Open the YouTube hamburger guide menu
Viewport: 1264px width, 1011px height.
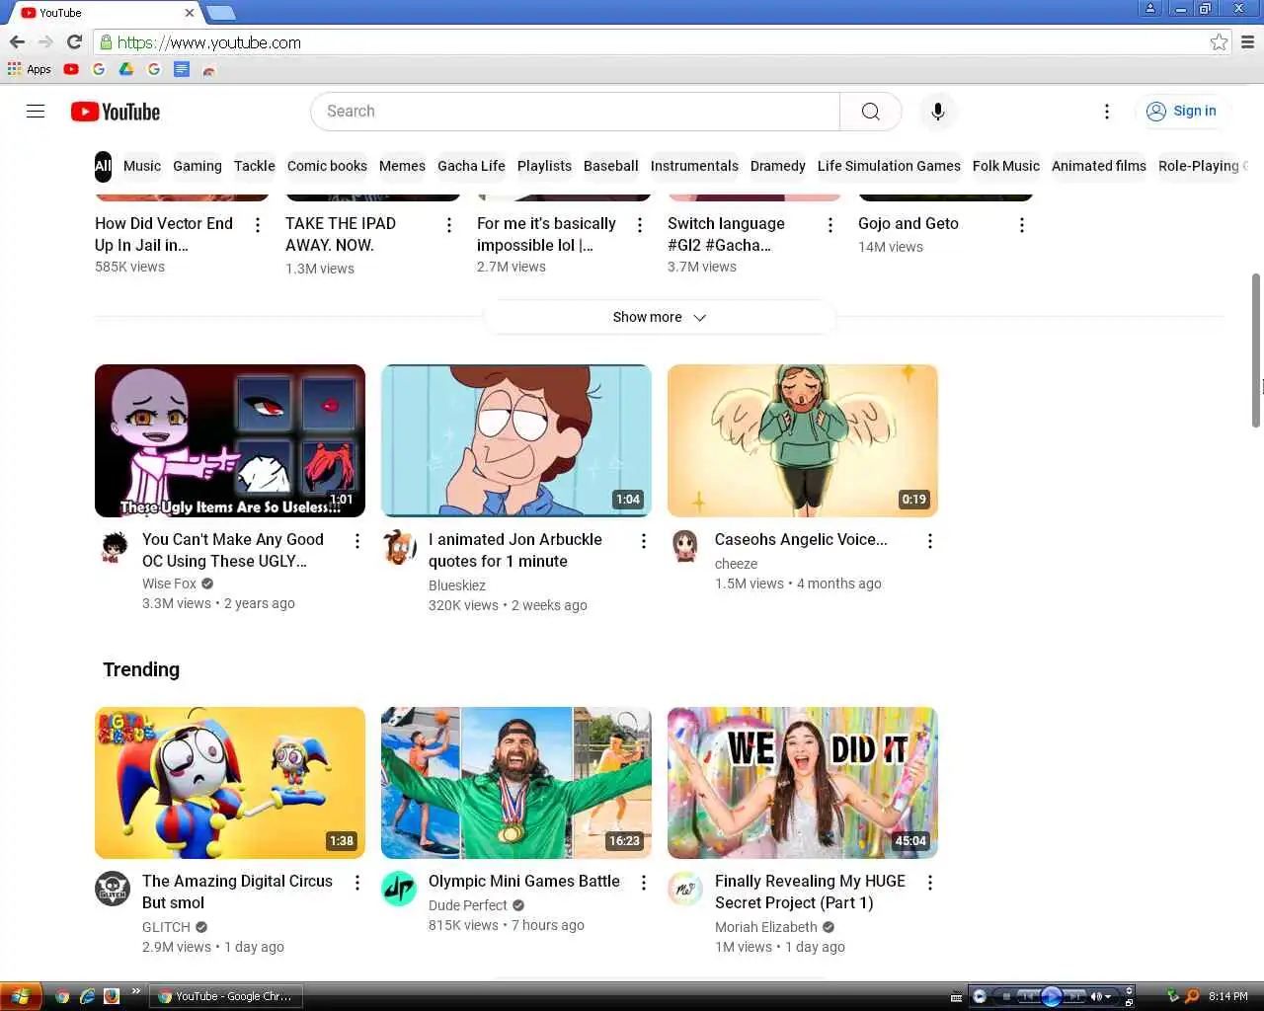(36, 112)
